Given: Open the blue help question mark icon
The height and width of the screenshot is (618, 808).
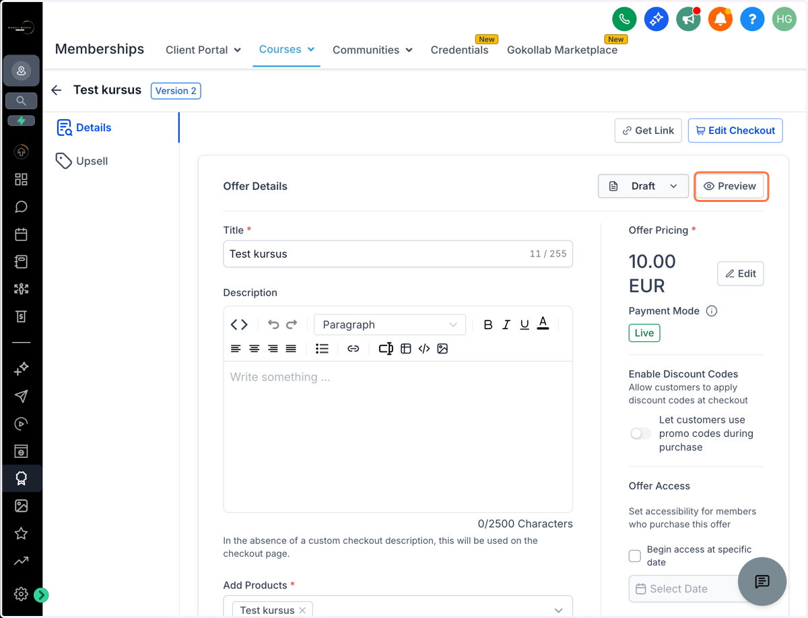Looking at the screenshot, I should 752,20.
